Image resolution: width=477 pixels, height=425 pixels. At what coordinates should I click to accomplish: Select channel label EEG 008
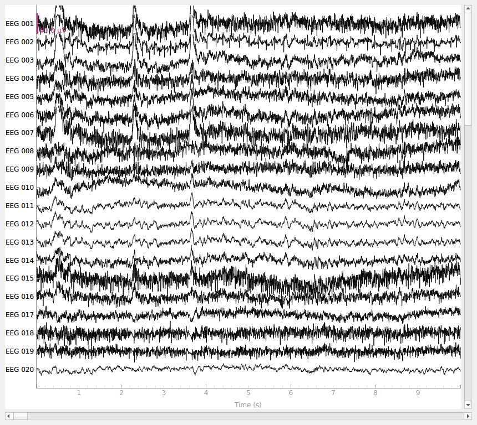coord(20,151)
